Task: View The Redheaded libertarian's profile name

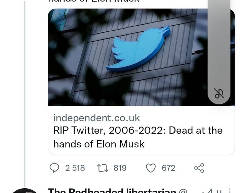Action: point(112,191)
